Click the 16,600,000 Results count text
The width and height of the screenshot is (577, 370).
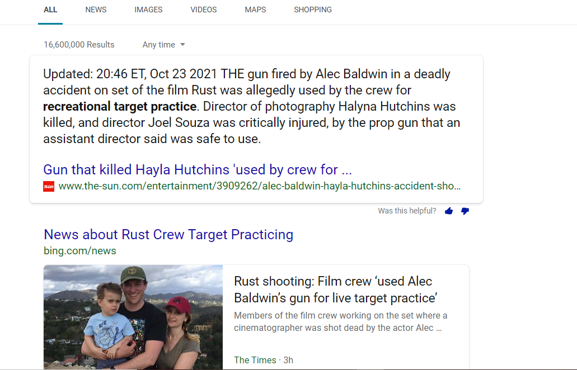(79, 45)
